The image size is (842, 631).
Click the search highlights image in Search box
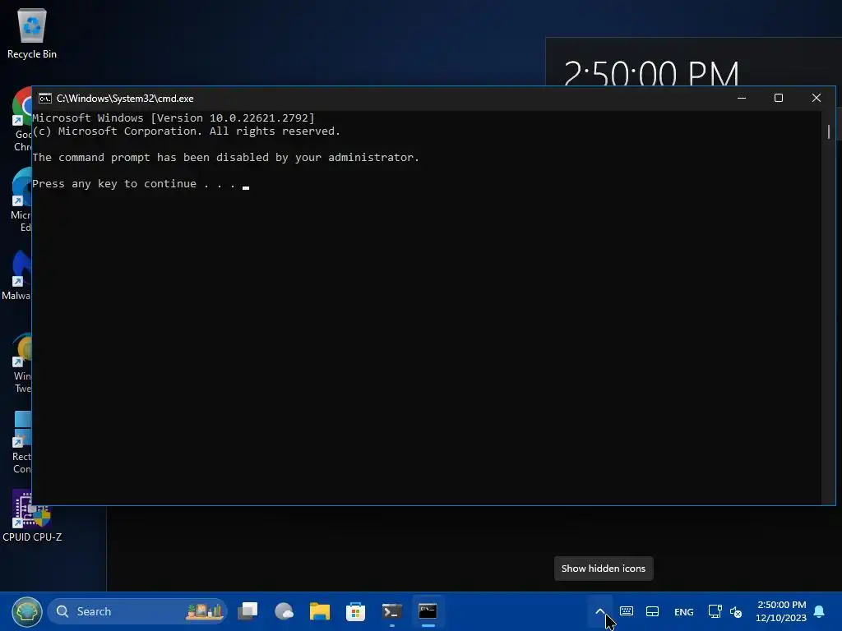[204, 611]
